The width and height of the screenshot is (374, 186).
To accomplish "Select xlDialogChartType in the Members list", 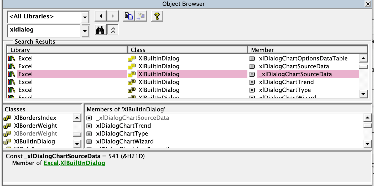I will [122, 133].
